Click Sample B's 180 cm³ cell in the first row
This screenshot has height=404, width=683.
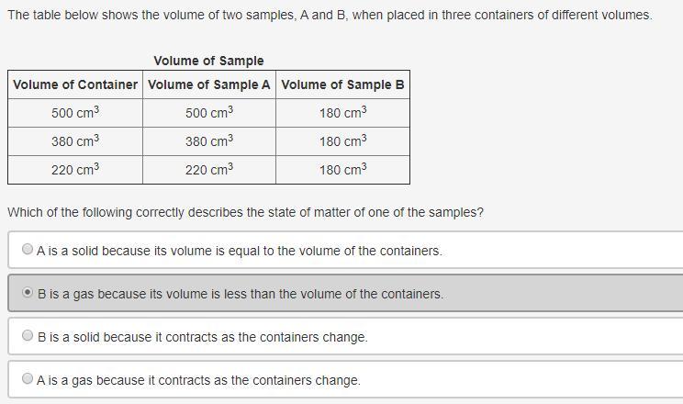(342, 113)
